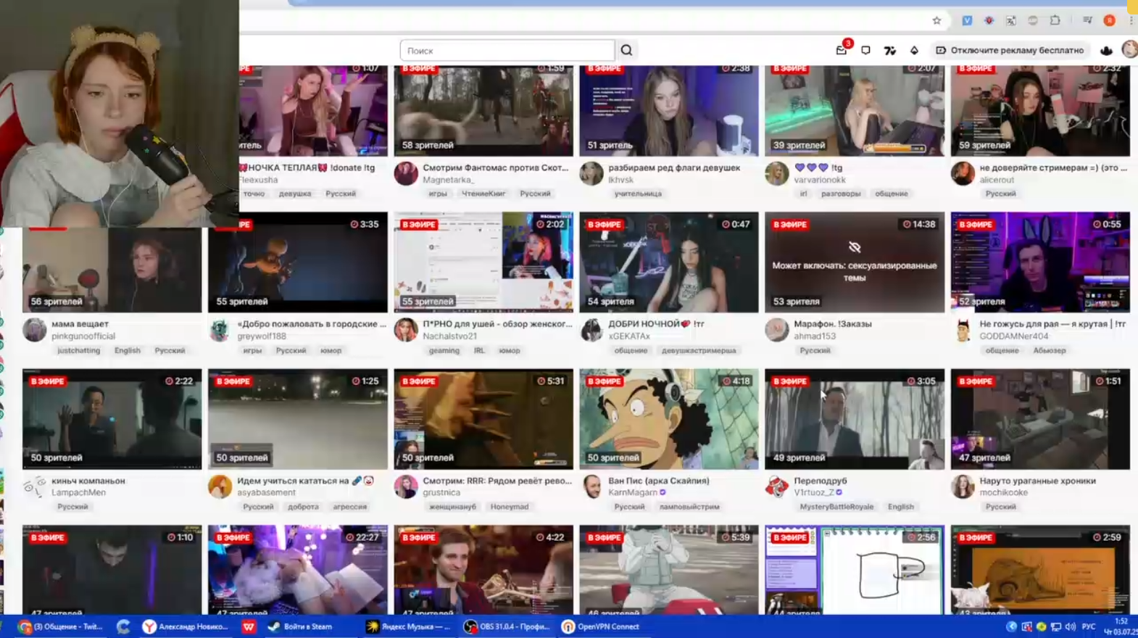Bookmark the page with the star icon
Image resolution: width=1138 pixels, height=638 pixels.
tap(936, 20)
